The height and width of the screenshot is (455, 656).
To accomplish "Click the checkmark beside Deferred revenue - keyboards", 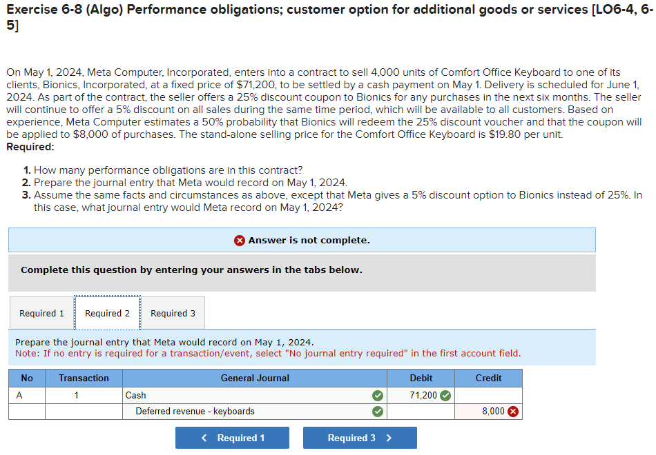I will (377, 410).
